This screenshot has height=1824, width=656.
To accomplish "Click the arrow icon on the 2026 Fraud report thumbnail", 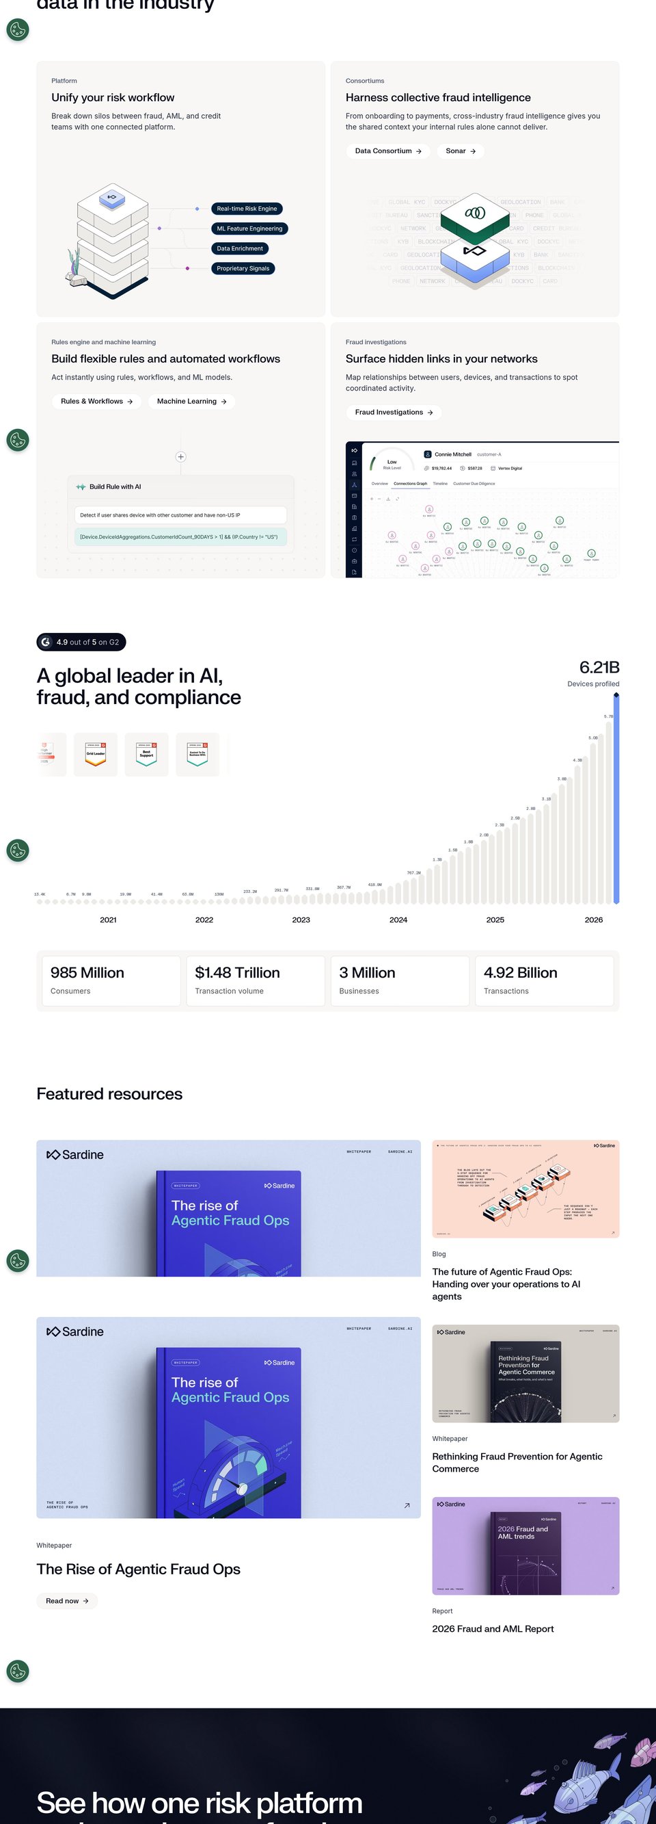I will pyautogui.click(x=613, y=1588).
